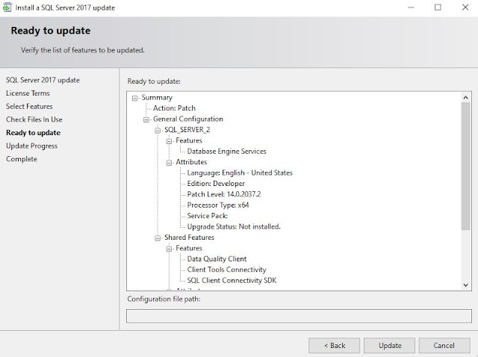Collapse the SQL_SERVER_2 instance node
Screen dimensions: 478x357
[x=158, y=131]
